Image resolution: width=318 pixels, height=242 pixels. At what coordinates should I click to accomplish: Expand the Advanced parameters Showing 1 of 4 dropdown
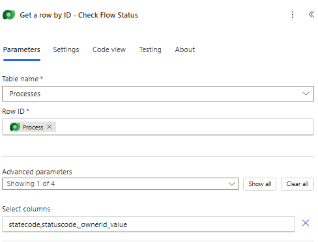point(121,184)
